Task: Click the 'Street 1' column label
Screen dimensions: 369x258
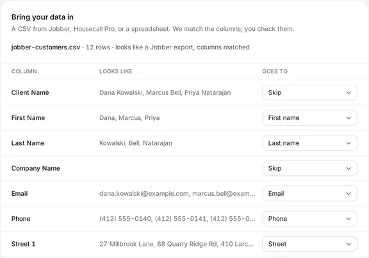Action: click(23, 244)
